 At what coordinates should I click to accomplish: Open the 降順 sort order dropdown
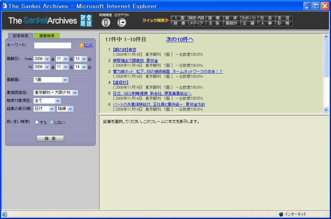65,109
